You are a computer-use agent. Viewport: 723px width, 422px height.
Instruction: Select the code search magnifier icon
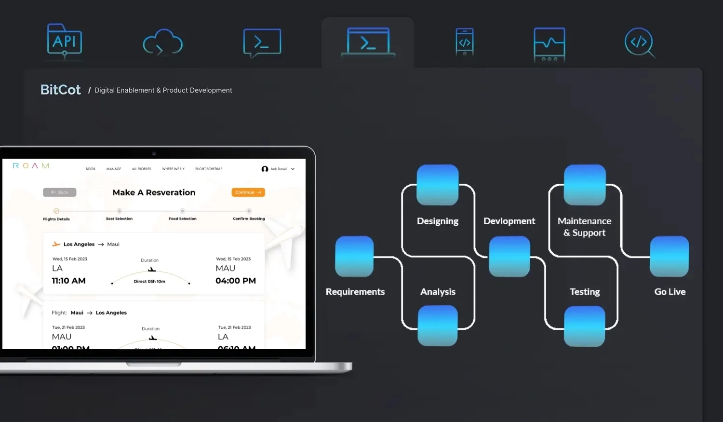[639, 42]
